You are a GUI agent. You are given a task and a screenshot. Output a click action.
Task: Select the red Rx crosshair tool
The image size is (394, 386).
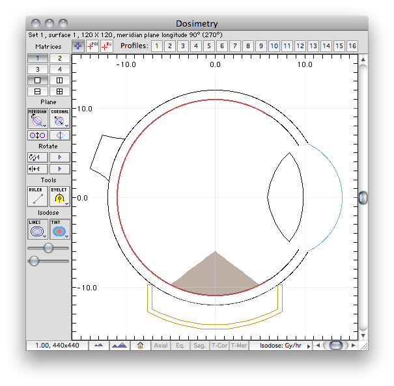point(107,46)
